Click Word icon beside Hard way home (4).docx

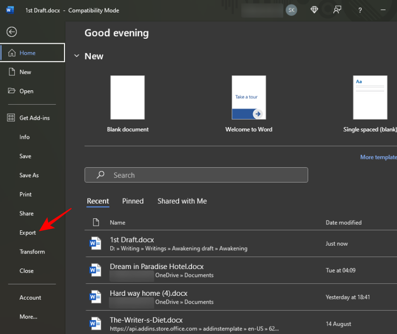[x=95, y=297]
